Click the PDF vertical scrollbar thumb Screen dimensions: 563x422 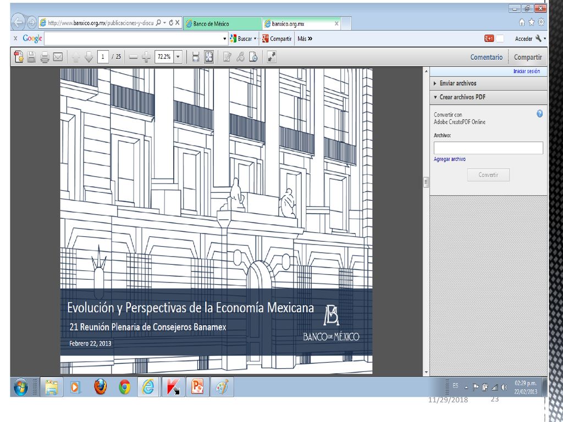426,182
